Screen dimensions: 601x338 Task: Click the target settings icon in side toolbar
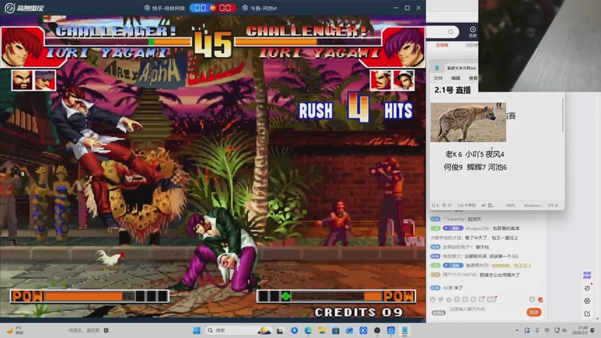point(587,301)
